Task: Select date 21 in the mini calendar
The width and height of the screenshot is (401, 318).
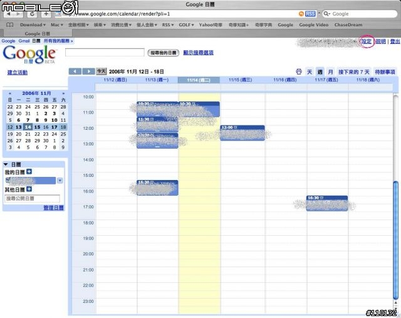Action: pyautogui.click(x=28, y=134)
